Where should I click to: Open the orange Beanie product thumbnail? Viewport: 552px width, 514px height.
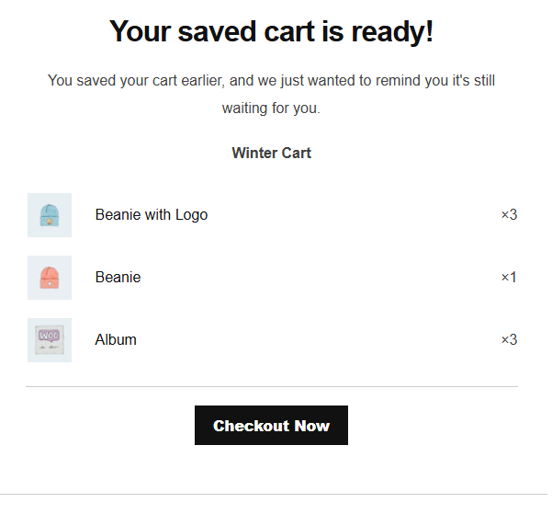(50, 278)
